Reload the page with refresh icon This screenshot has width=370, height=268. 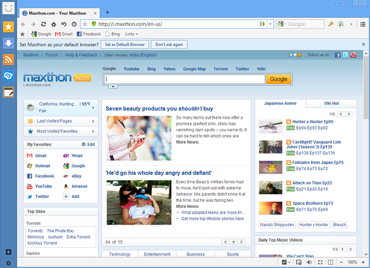[44, 24]
